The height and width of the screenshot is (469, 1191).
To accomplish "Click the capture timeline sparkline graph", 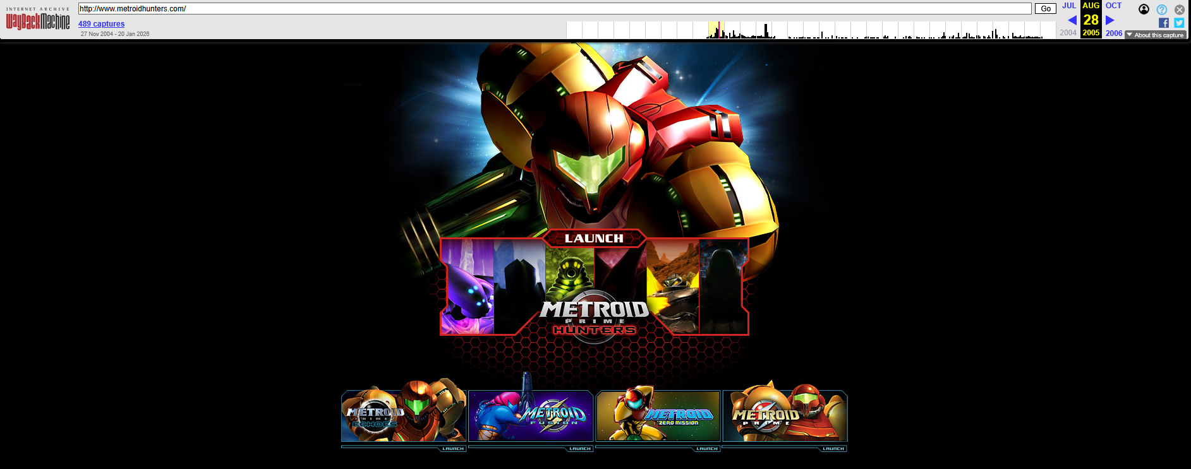I will [x=811, y=30].
